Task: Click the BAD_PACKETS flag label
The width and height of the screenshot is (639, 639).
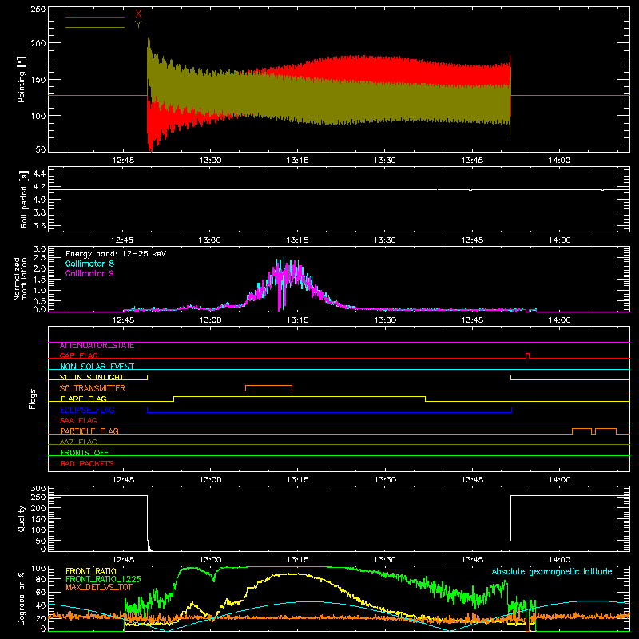Action: point(87,463)
